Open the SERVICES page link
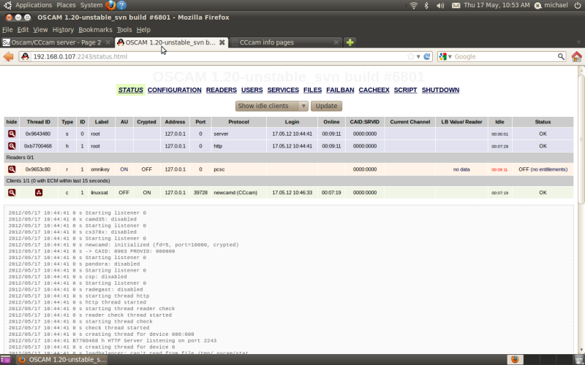Image resolution: width=585 pixels, height=365 pixels. (283, 90)
